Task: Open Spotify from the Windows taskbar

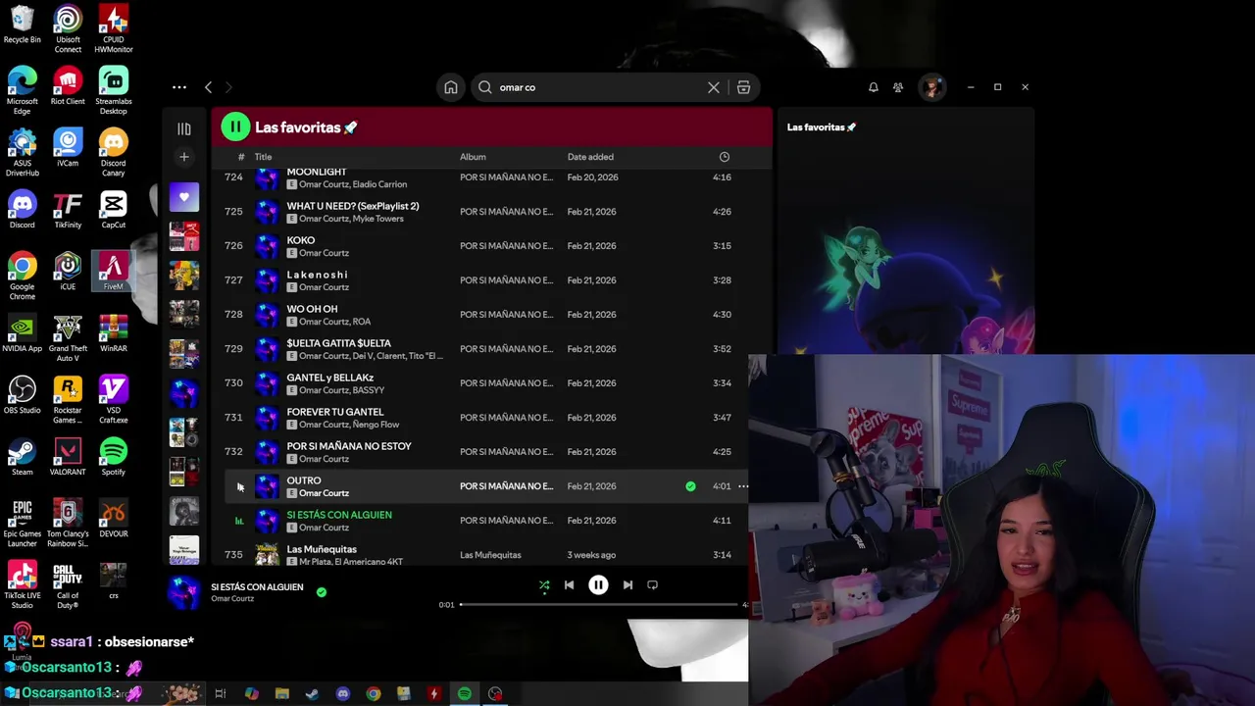Action: (x=465, y=694)
